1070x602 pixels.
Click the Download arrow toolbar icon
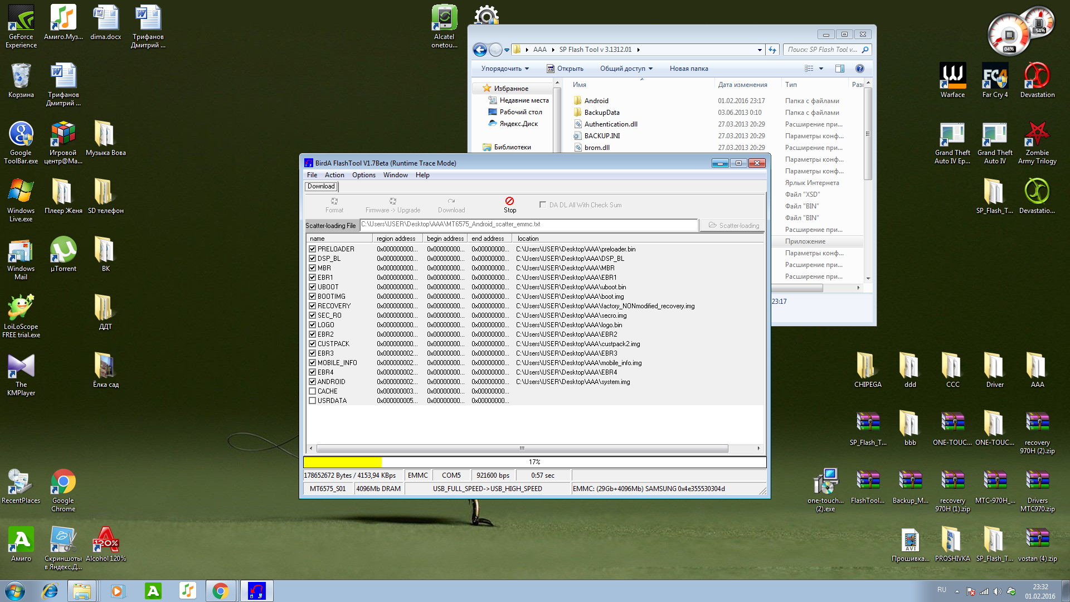(x=451, y=201)
